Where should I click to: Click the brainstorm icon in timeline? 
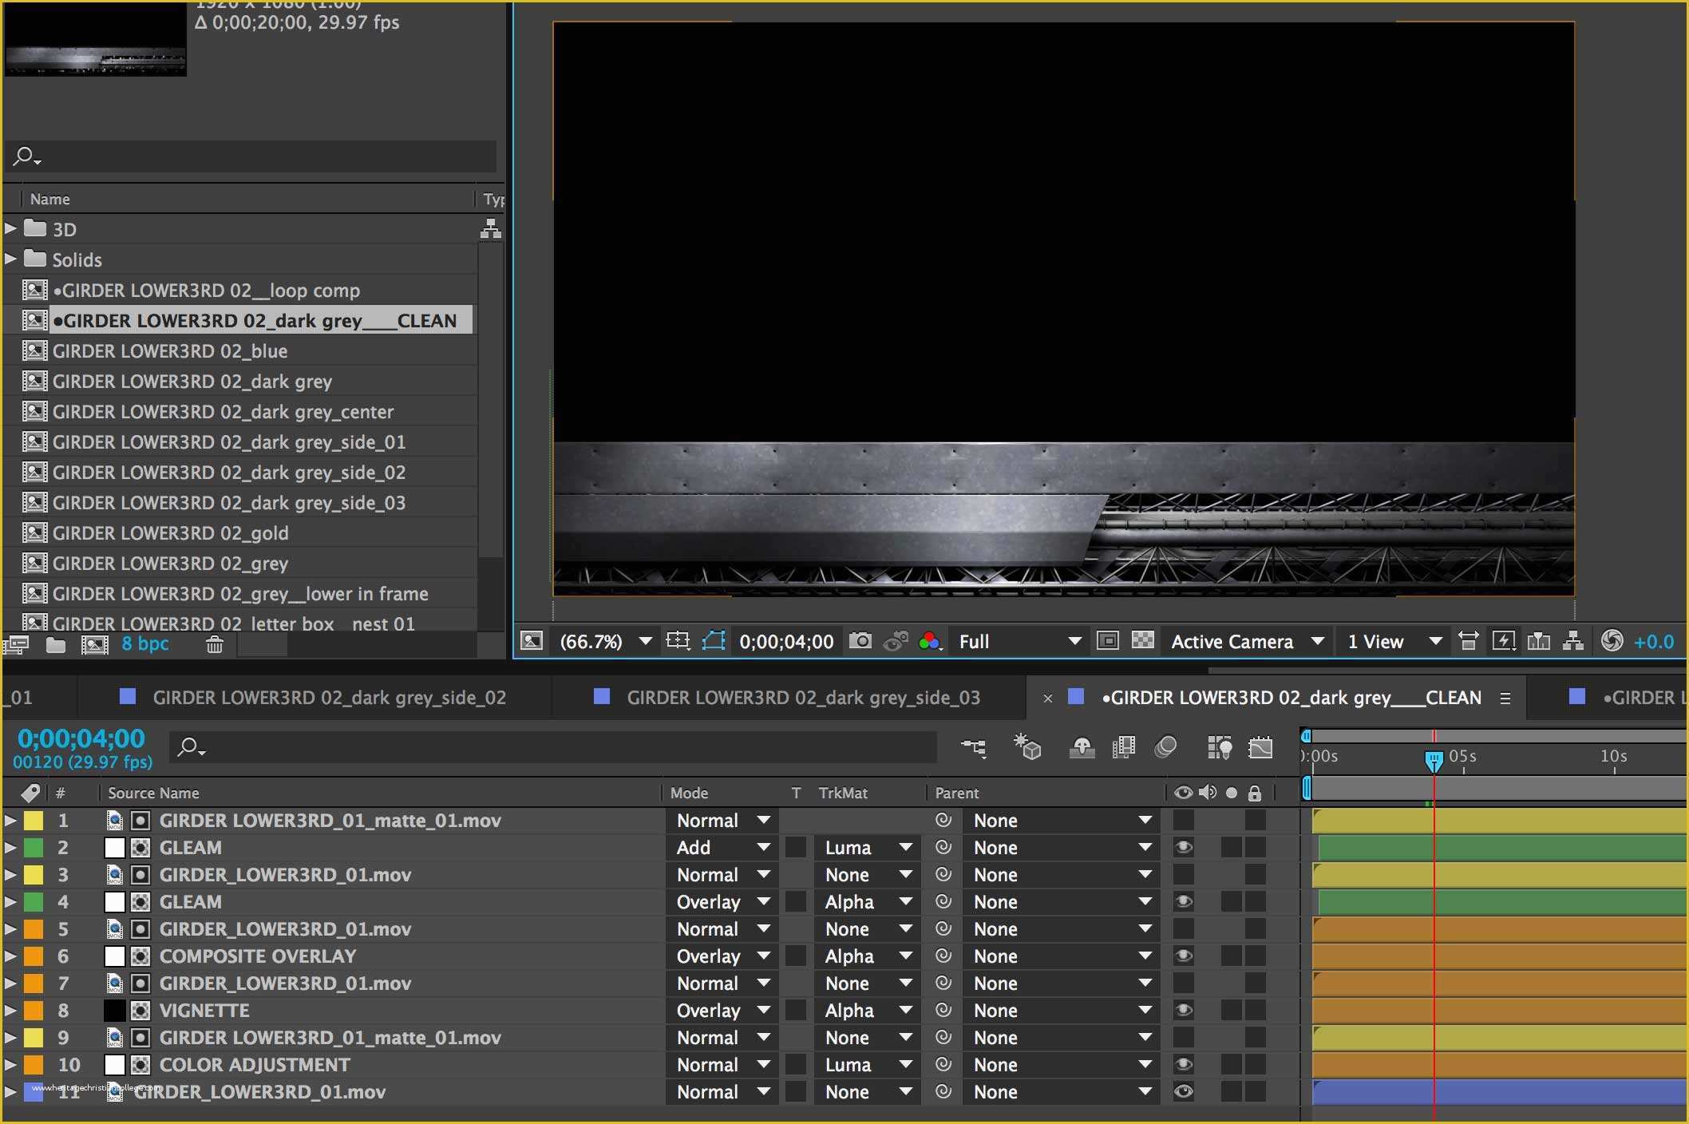coord(1219,747)
